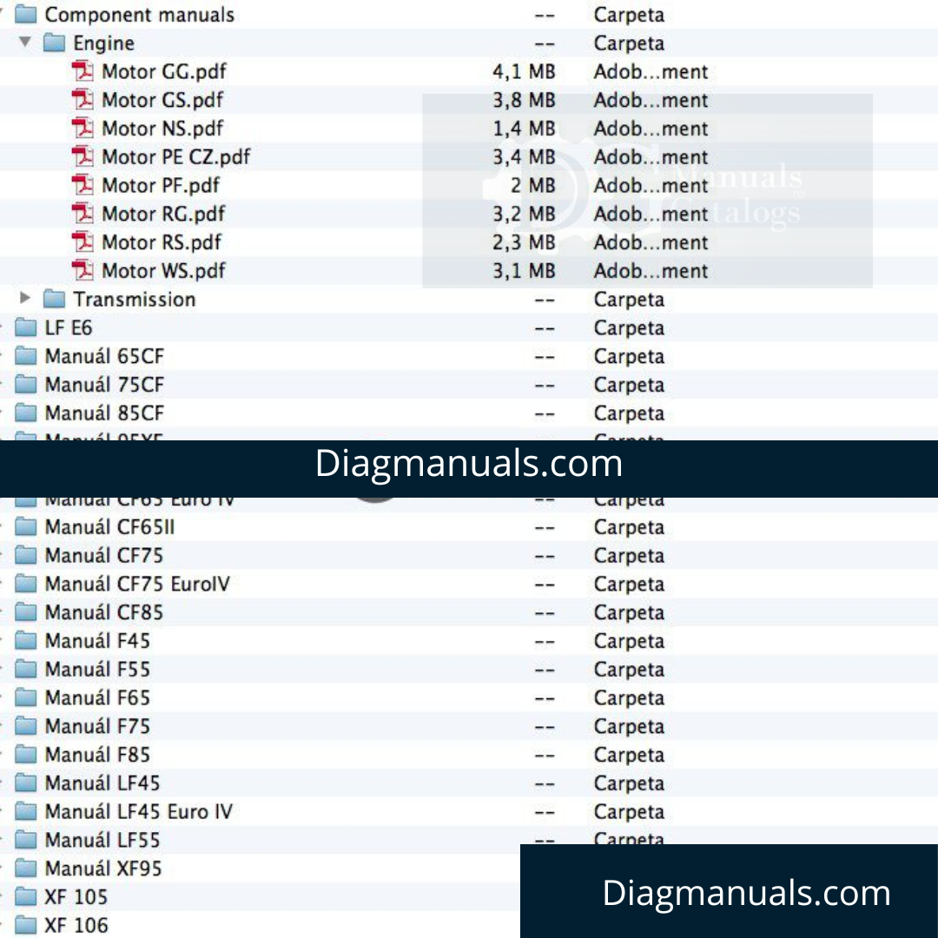Select the Motor RG.pdf file name

163,215
